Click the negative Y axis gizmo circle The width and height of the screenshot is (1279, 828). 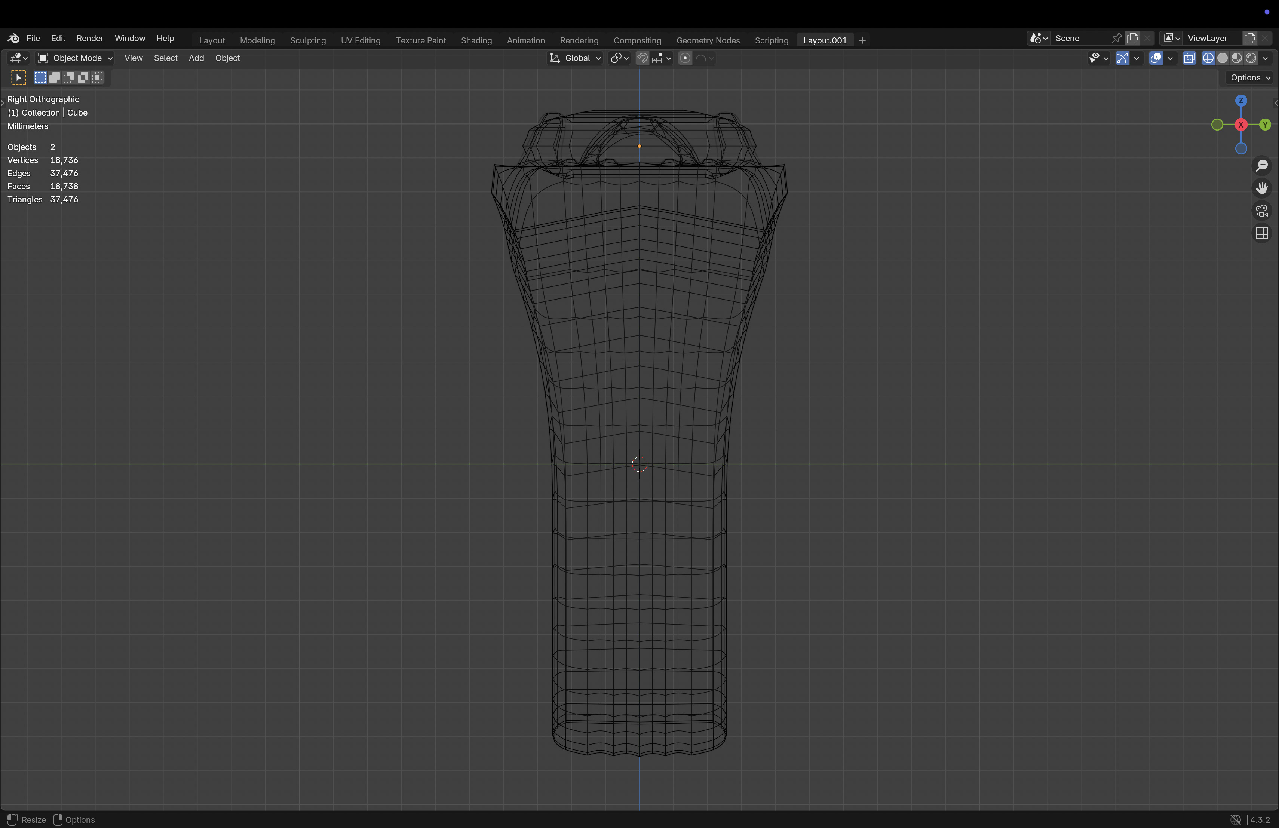pos(1217,125)
